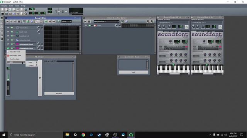Open My Projects sidebar tab
The height and width of the screenshot is (138, 247).
tap(2, 22)
